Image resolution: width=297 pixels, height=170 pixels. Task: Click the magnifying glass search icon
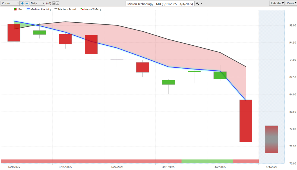pyautogui.click(x=197, y=3)
